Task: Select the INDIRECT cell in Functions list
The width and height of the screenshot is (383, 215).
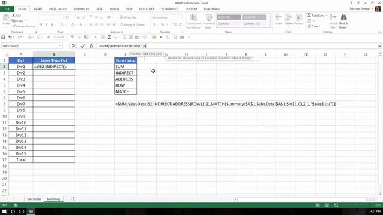Action: pos(126,73)
